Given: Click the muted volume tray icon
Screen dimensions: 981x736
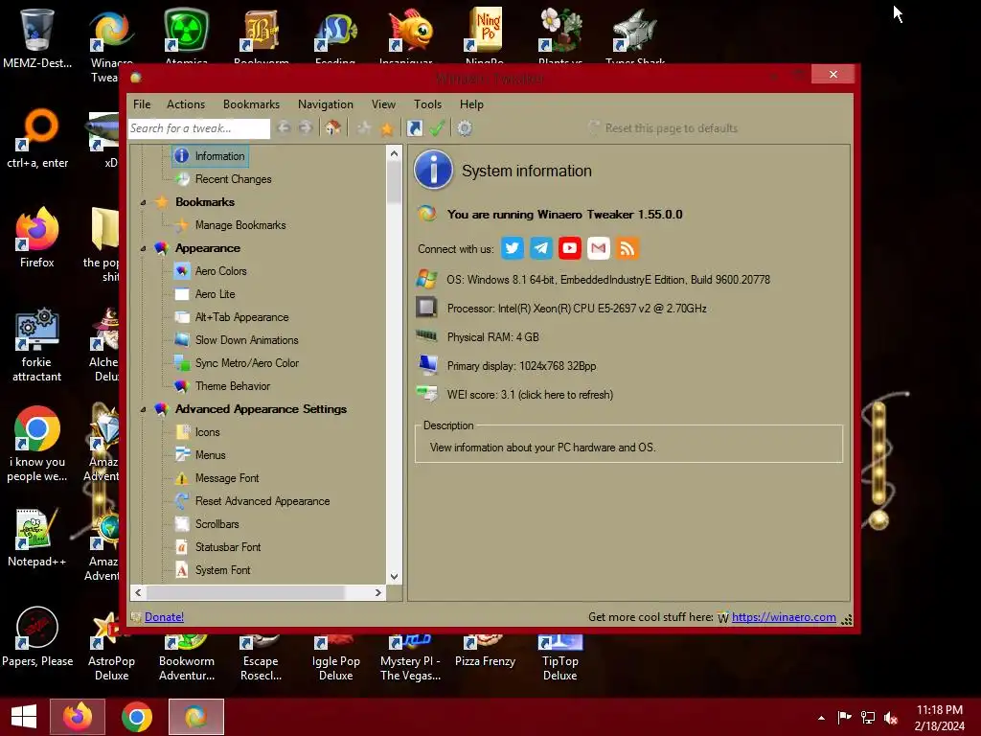Looking at the screenshot, I should (891, 718).
